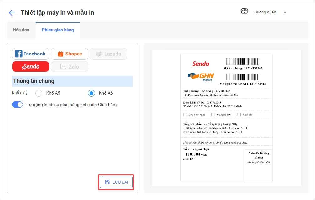Viewport: 315px width, 200px height.
Task: Select the Facebook channel button
Action: 31,54
